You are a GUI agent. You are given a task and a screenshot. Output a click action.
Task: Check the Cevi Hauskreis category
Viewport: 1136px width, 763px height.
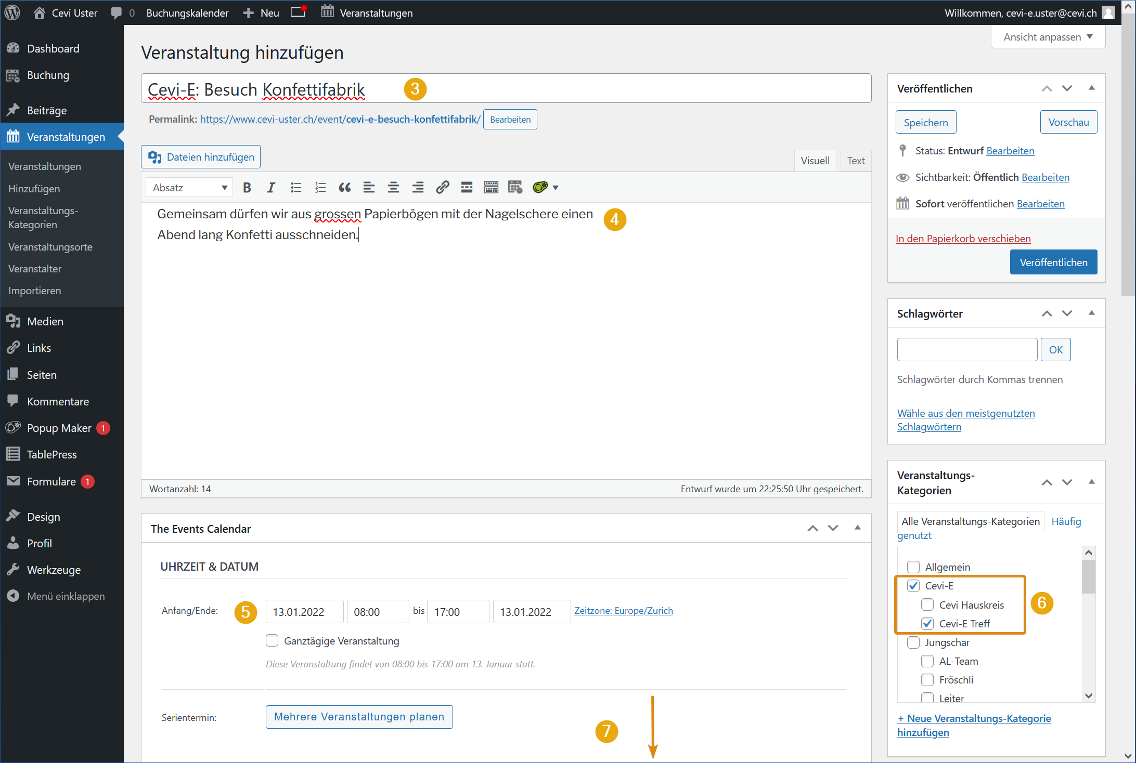(927, 604)
